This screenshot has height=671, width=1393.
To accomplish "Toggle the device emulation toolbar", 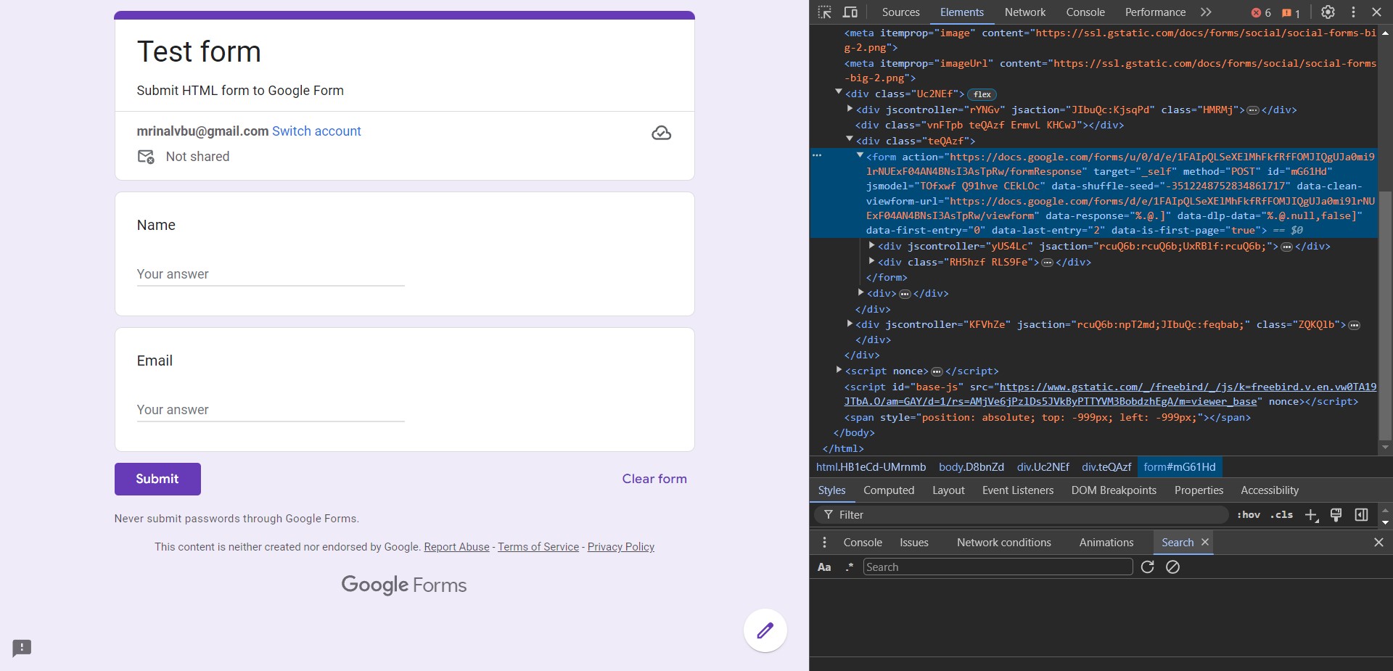I will coord(851,12).
